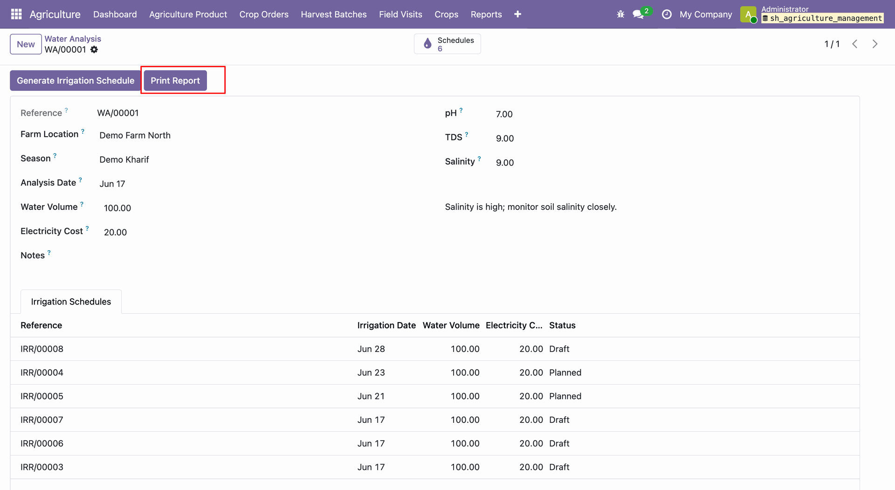The width and height of the screenshot is (895, 490).
Task: Open the IRR/00004 schedule row
Action: (435, 373)
